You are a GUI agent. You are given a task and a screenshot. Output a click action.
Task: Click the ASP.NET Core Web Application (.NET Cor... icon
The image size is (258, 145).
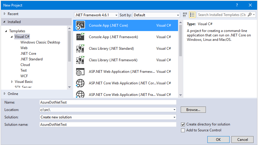click(80, 83)
